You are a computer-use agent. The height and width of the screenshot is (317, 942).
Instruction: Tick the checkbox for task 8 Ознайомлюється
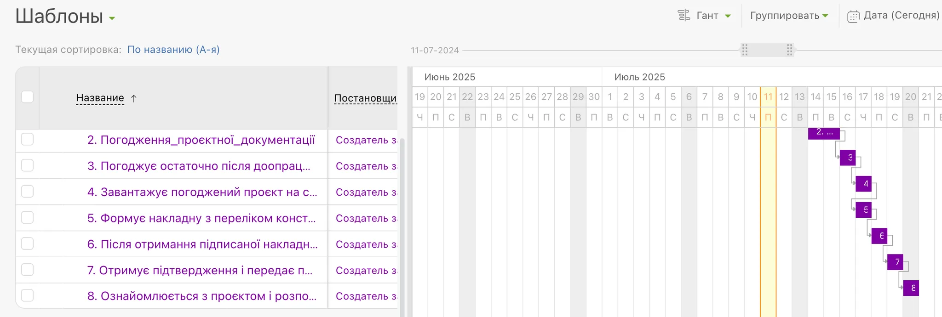click(28, 296)
